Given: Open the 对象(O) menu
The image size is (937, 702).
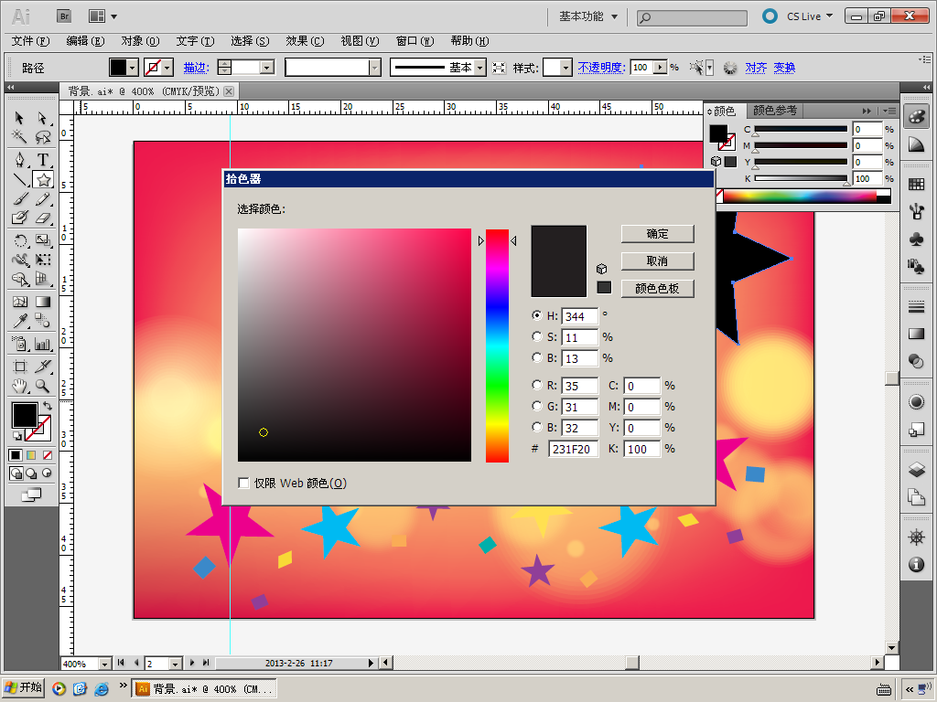Looking at the screenshot, I should click(140, 41).
